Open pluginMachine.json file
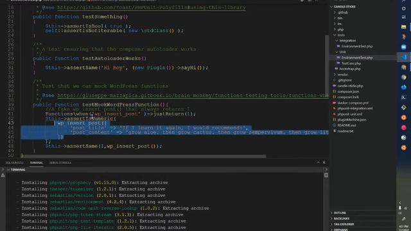Screen dimensions: 411x231 tap(352, 120)
